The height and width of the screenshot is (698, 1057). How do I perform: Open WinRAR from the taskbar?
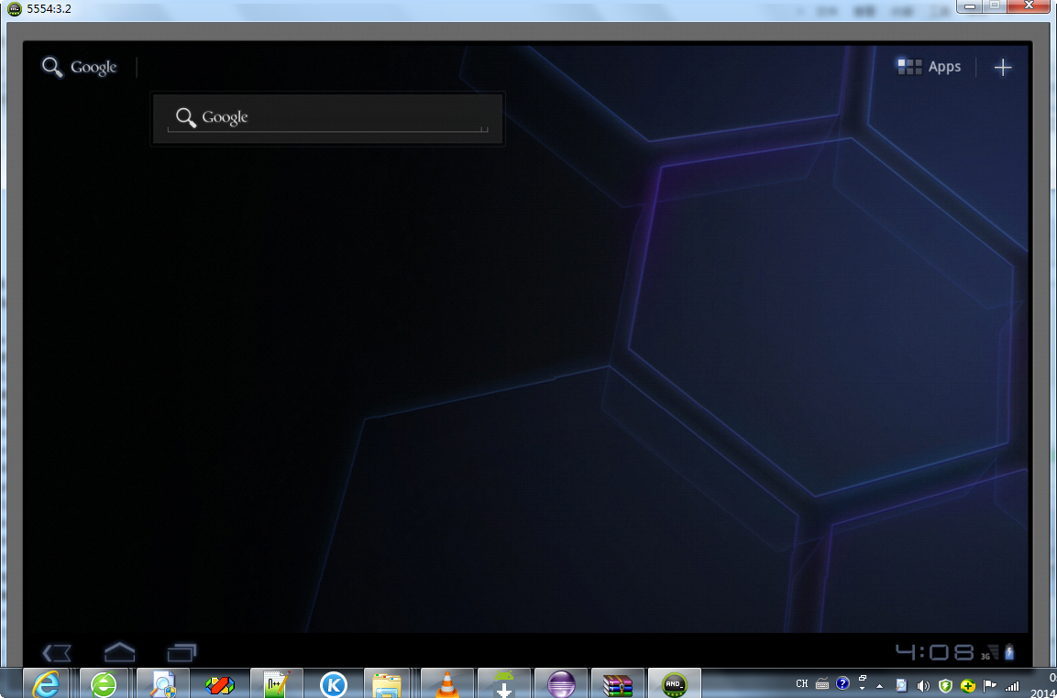[618, 684]
